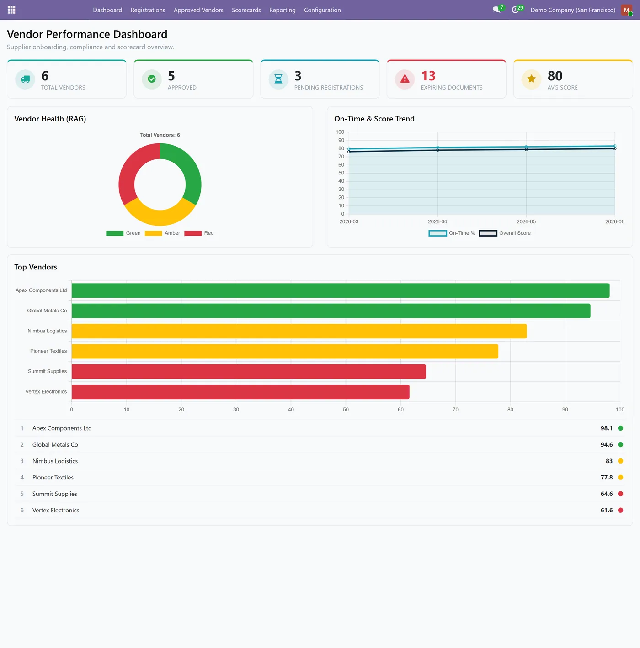Screen dimensions: 640x648
Task: Open the Registrations menu
Action: point(148,10)
